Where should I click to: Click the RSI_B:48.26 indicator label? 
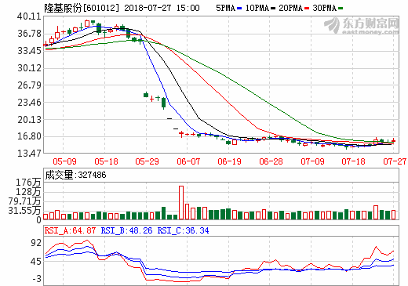pyautogui.click(x=126, y=230)
